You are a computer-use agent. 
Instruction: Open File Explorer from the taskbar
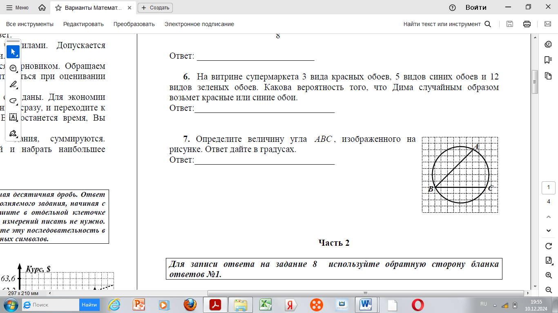pyautogui.click(x=241, y=304)
